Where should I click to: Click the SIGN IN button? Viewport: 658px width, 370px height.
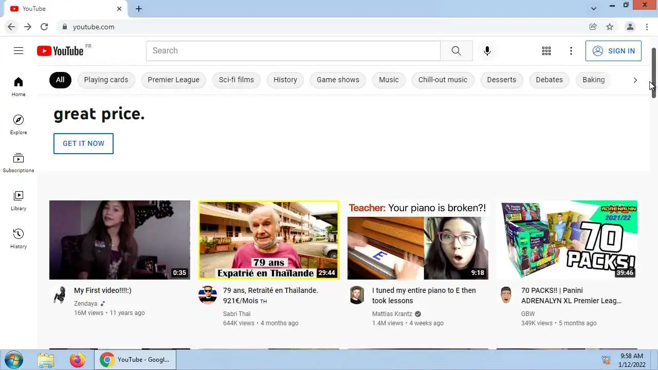pos(613,51)
